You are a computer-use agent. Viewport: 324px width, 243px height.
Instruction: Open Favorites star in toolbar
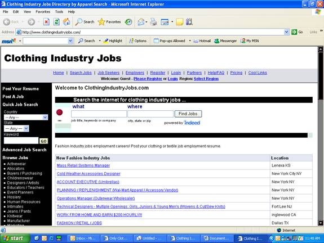109,22
